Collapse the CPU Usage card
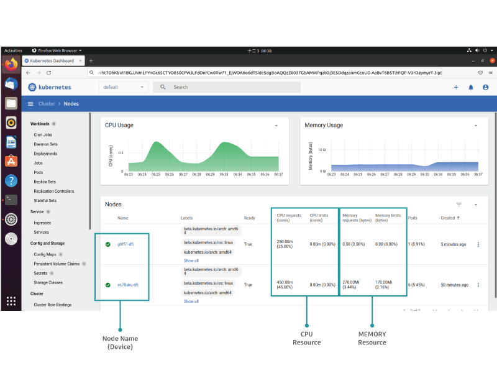This screenshot has width=497, height=373. [276, 126]
